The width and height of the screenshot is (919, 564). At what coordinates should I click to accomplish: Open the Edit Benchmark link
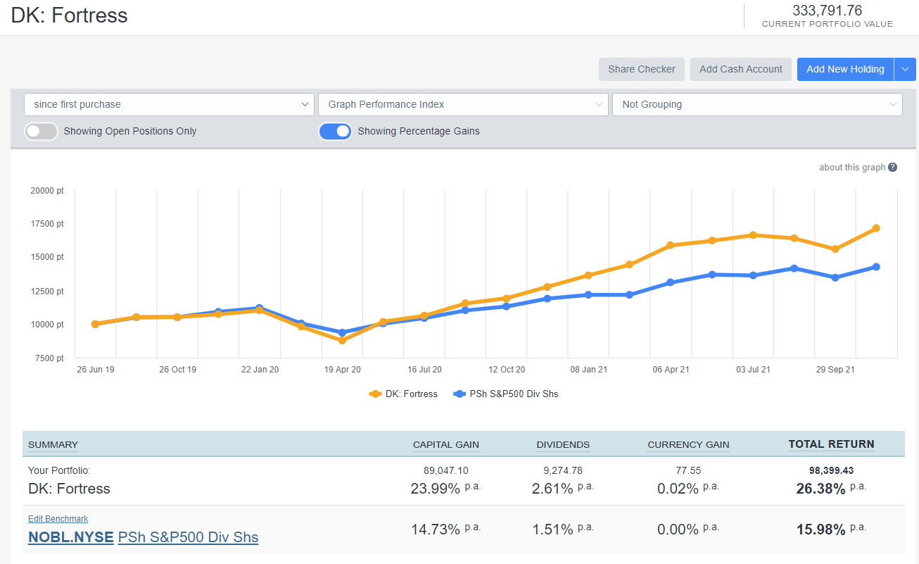(x=58, y=519)
